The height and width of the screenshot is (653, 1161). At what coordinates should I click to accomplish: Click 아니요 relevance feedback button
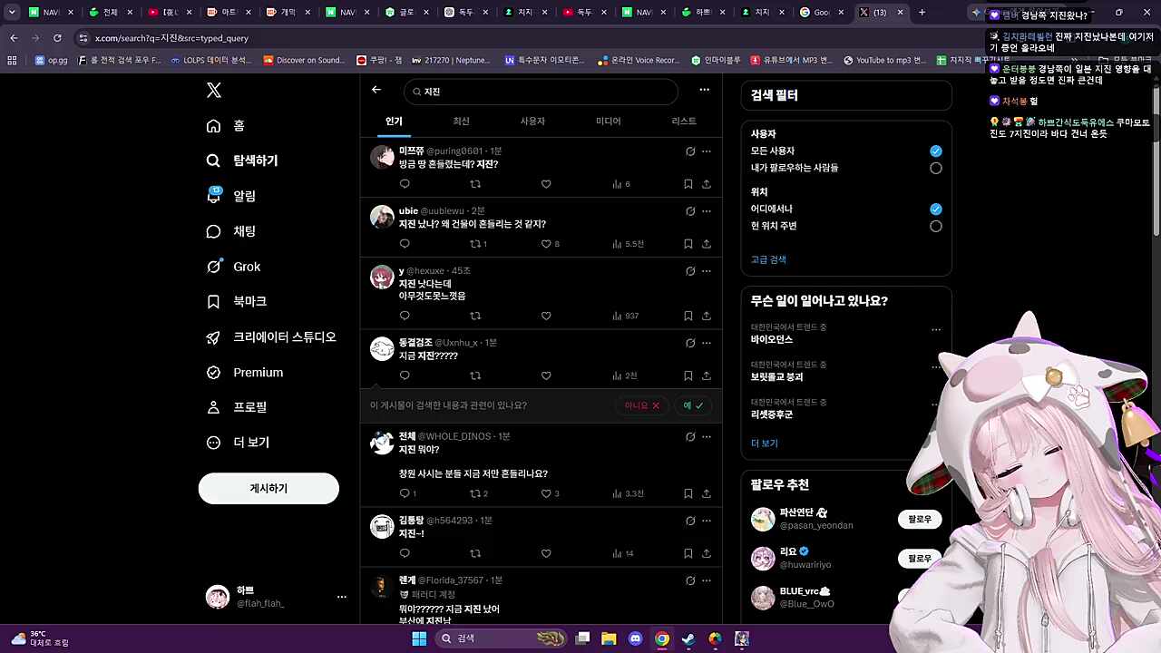click(x=642, y=405)
